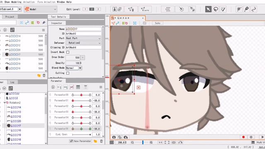Viewport: 265px width, 149px height.
Task: Click three-point key add icon in Parameter panel
Action: [65, 87]
